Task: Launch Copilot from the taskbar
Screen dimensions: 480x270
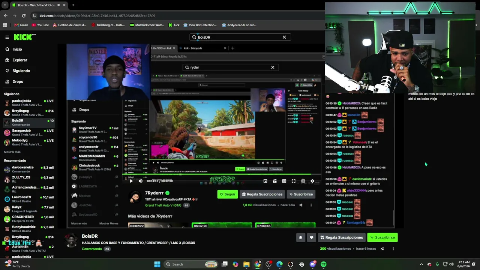Action: (x=235, y=264)
